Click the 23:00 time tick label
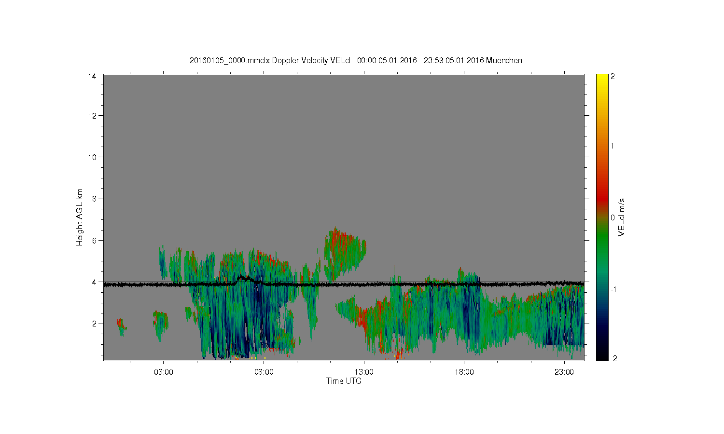Image resolution: width=724 pixels, height=434 pixels. click(564, 372)
